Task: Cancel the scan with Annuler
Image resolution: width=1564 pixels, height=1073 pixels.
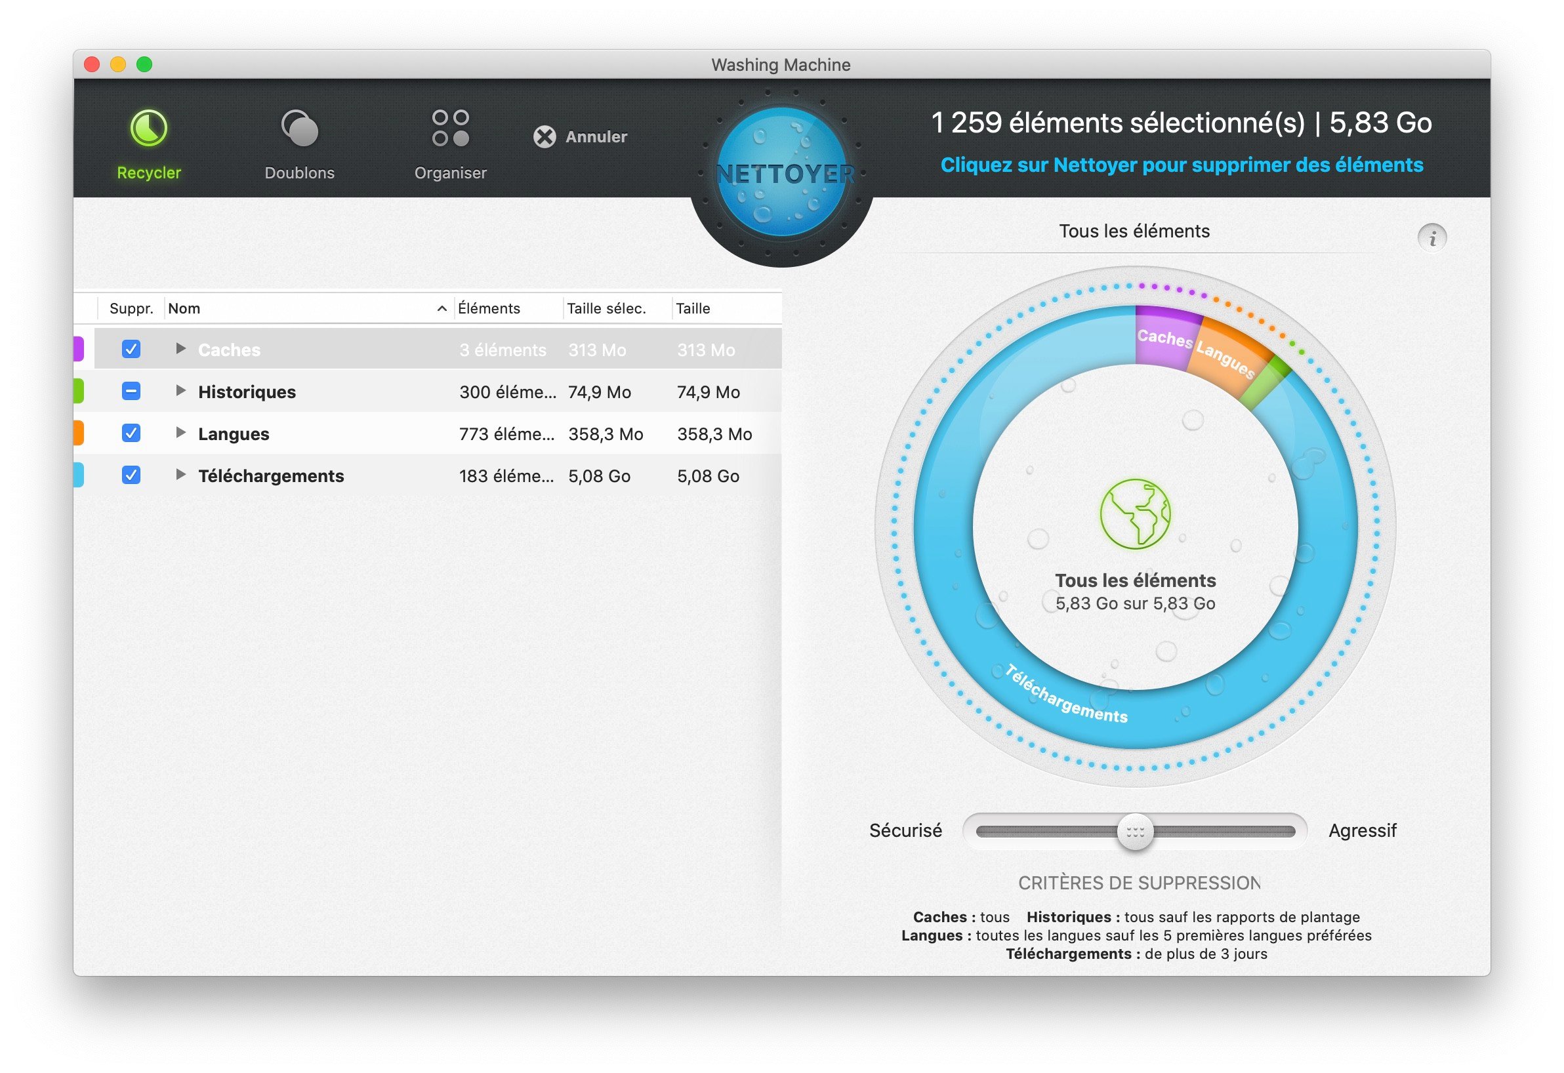Action: click(x=581, y=136)
